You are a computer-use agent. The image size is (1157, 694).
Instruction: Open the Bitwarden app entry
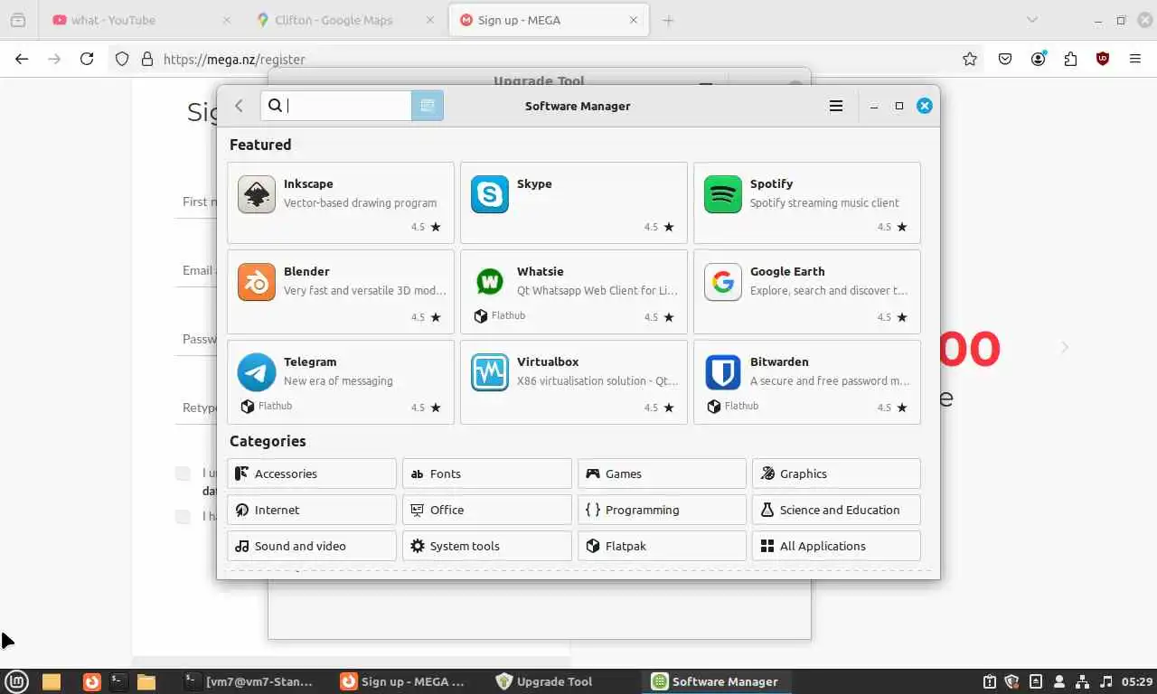click(806, 382)
